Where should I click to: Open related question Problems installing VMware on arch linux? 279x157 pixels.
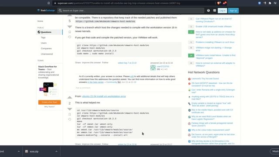(x=215, y=42)
